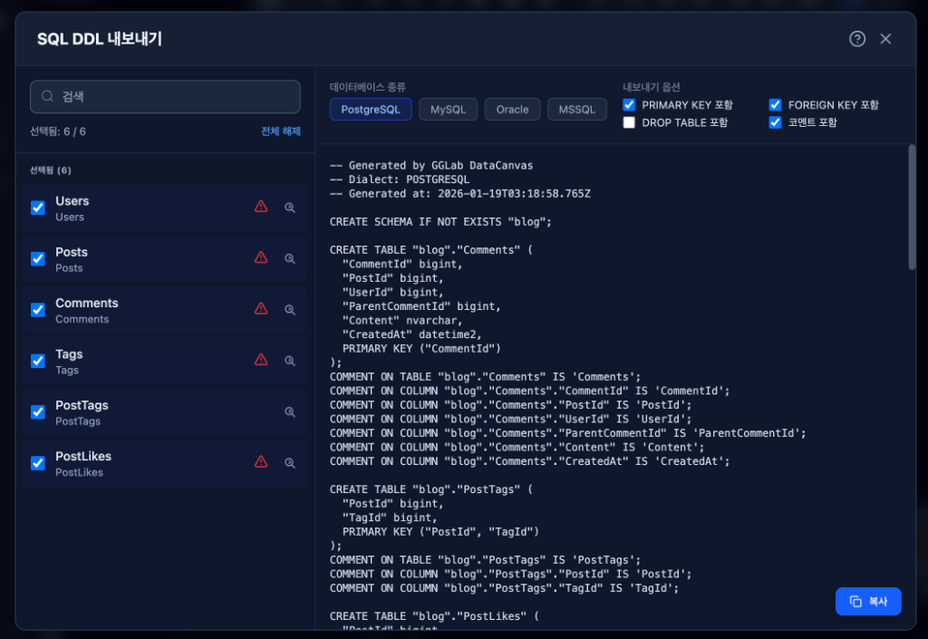928x639 pixels.
Task: Click the warning icon on Users row
Action: [x=261, y=207]
